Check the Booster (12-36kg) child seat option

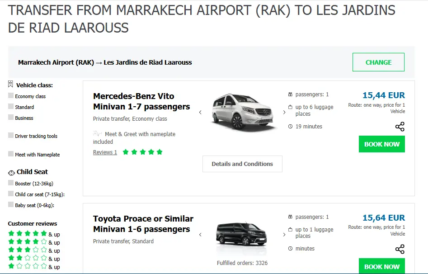(x=10, y=183)
